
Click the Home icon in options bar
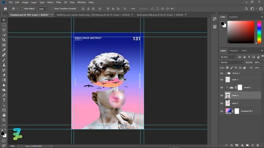pyautogui.click(x=5, y=9)
